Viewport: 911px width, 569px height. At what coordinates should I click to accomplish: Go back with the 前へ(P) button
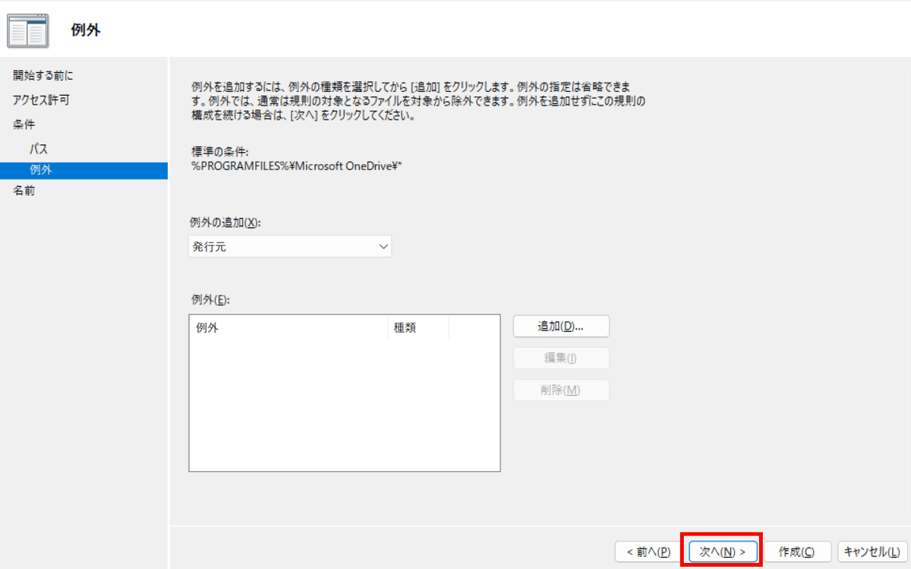tap(648, 552)
